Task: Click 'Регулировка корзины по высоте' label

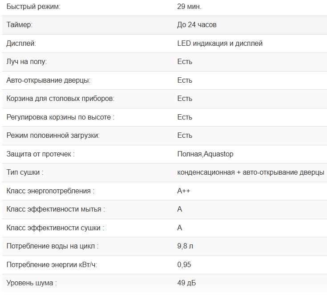Action: pos(61,117)
